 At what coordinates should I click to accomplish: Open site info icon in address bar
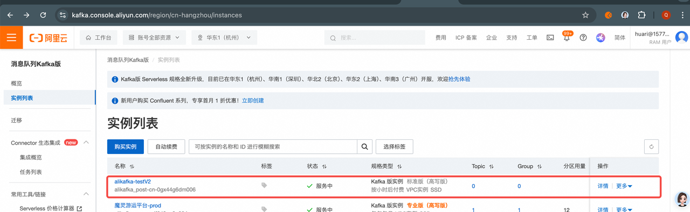coord(63,15)
